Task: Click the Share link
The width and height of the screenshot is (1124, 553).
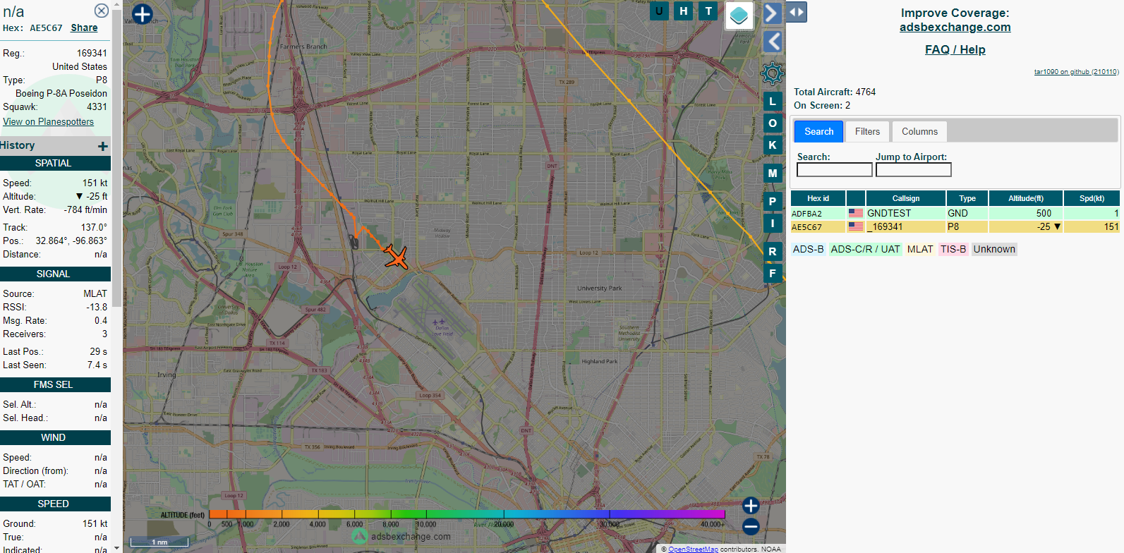Action: click(x=84, y=28)
